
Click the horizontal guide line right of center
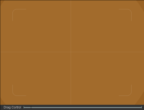(107, 52)
